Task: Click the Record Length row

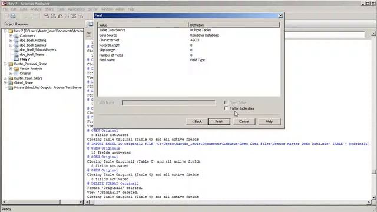Action: [x=188, y=45]
